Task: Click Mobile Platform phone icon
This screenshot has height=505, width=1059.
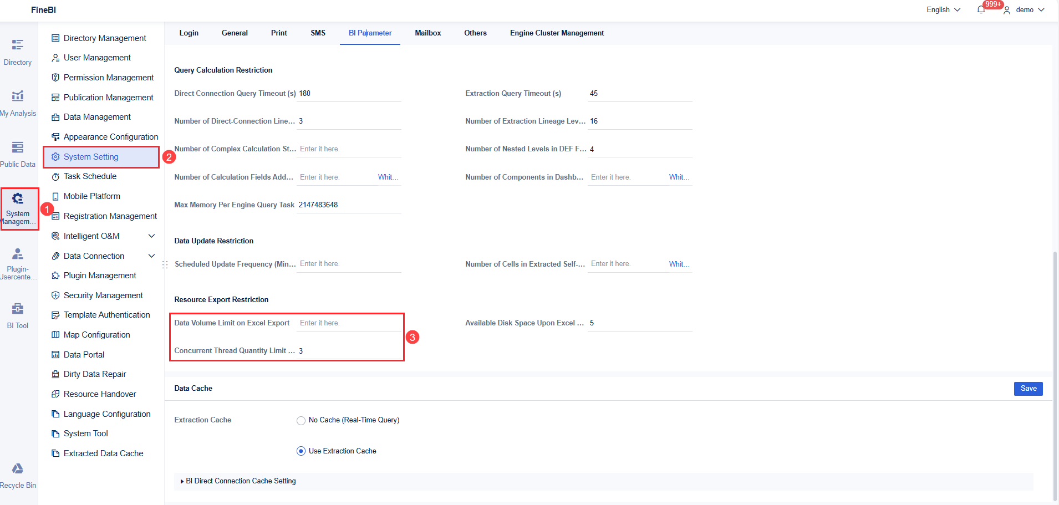Action: coord(55,196)
